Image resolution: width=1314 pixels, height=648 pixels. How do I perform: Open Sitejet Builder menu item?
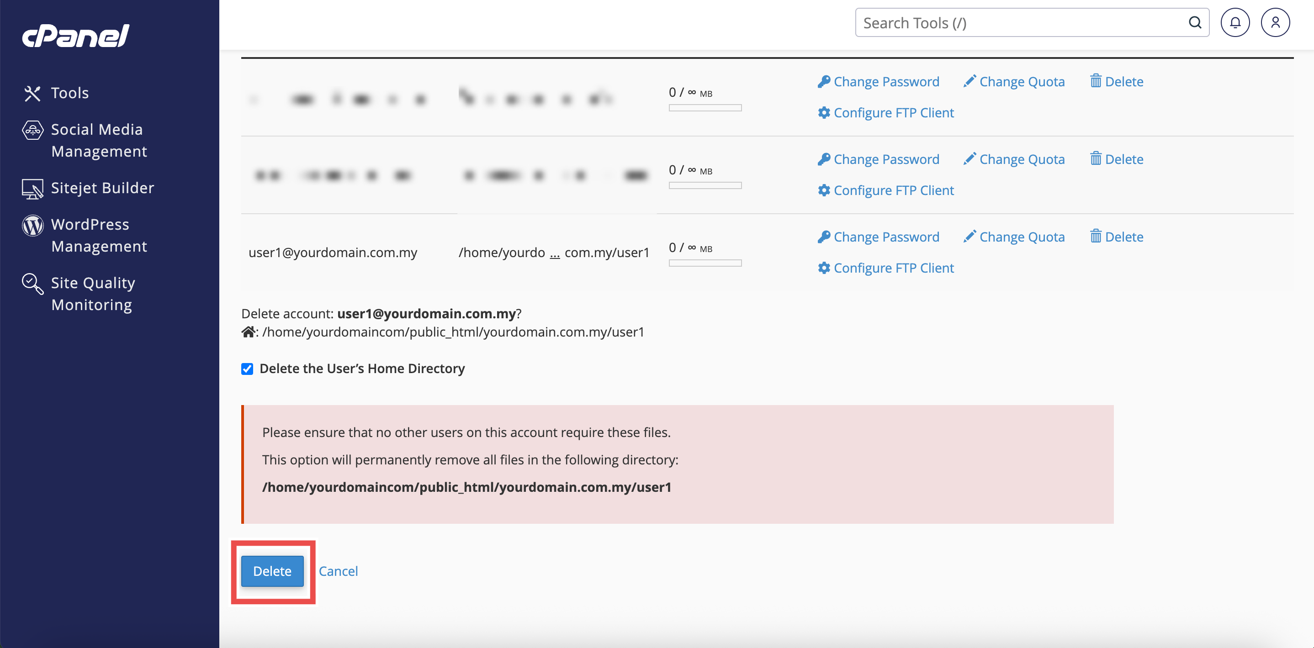[102, 188]
